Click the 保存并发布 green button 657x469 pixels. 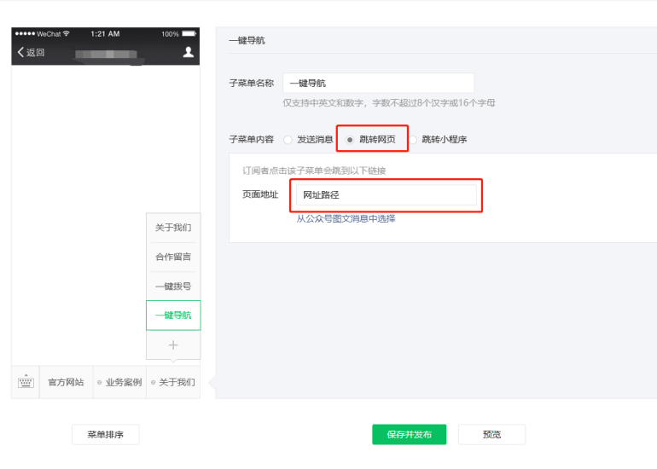point(409,434)
